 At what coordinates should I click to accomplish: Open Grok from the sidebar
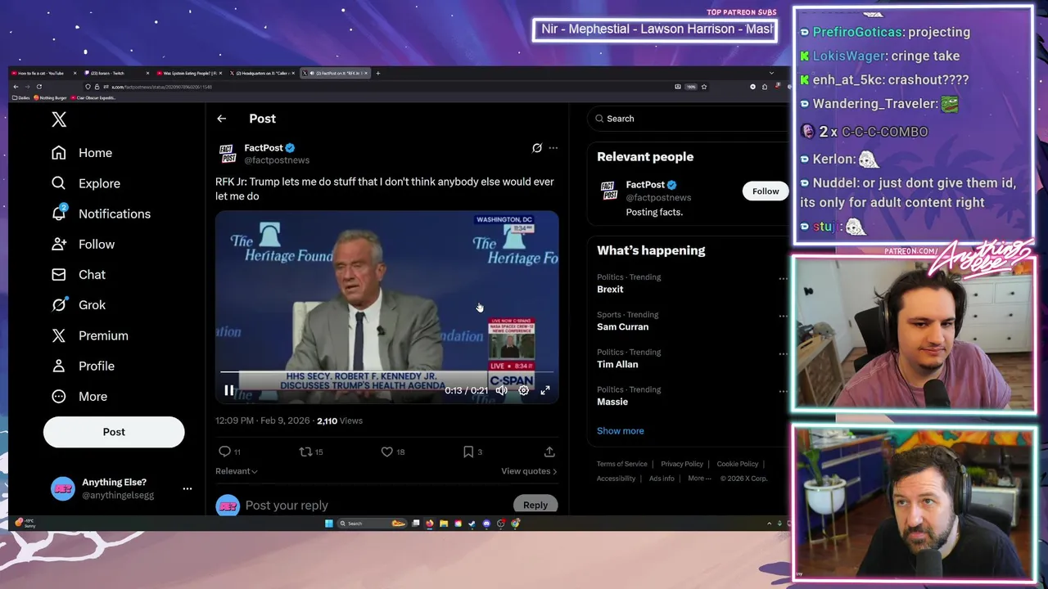79,304
